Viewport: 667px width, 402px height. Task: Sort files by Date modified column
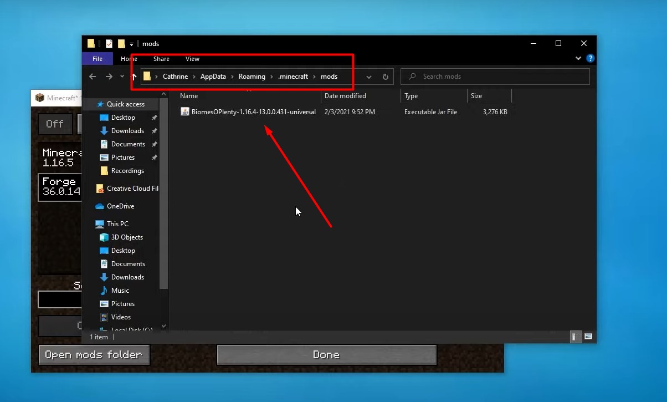pos(345,96)
